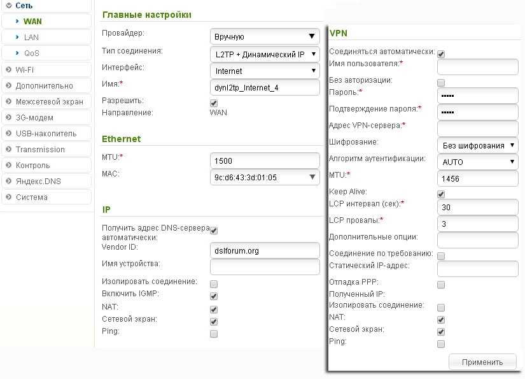Open the LAN settings page
Viewport: 525px width, 379px height.
[31, 37]
